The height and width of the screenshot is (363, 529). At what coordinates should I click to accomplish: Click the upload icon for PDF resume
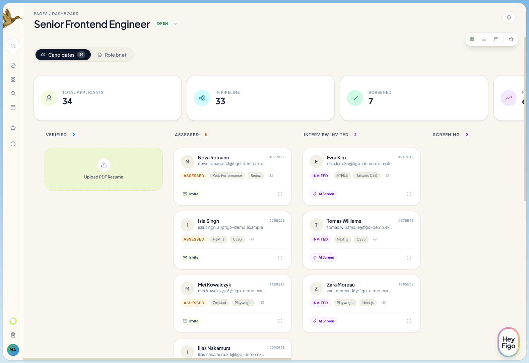click(104, 165)
